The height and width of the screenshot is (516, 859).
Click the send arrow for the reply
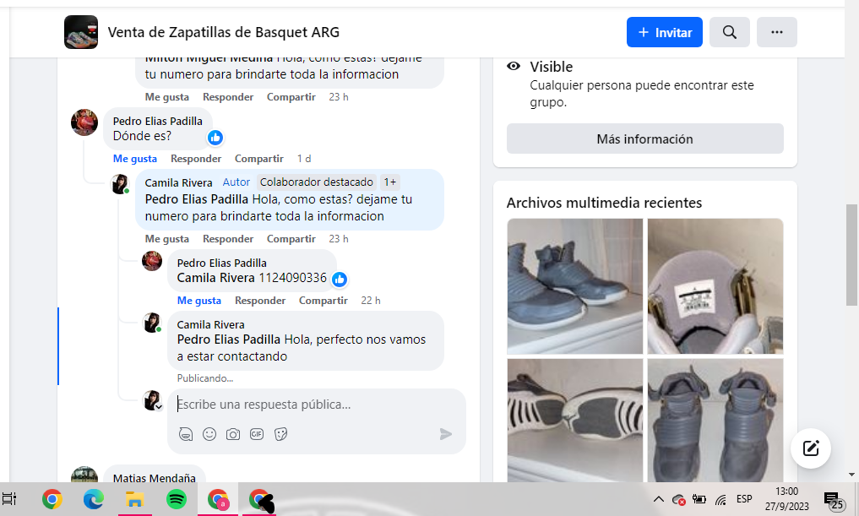446,434
